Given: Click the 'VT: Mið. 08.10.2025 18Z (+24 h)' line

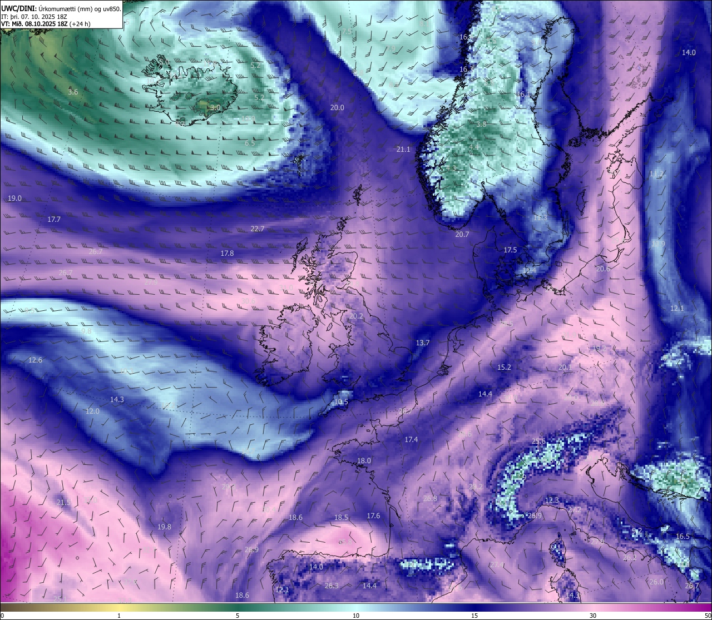Looking at the screenshot, I should tap(46, 24).
